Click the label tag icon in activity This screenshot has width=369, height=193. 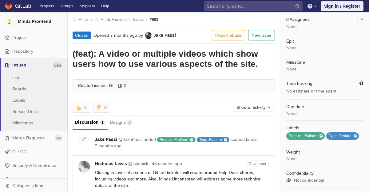point(84,139)
